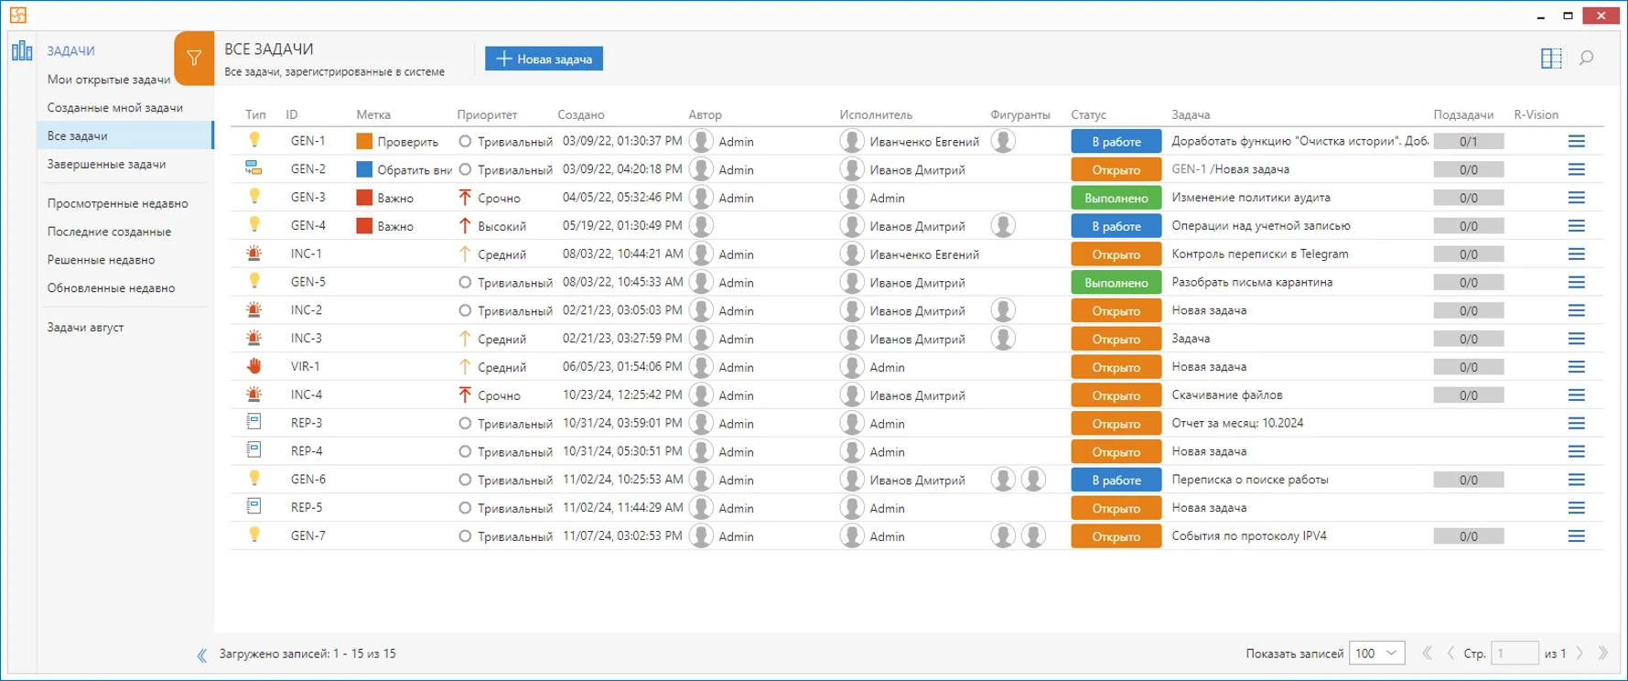
Task: Click orange 'Проверить' label swatch in GEN-1
Action: click(364, 141)
